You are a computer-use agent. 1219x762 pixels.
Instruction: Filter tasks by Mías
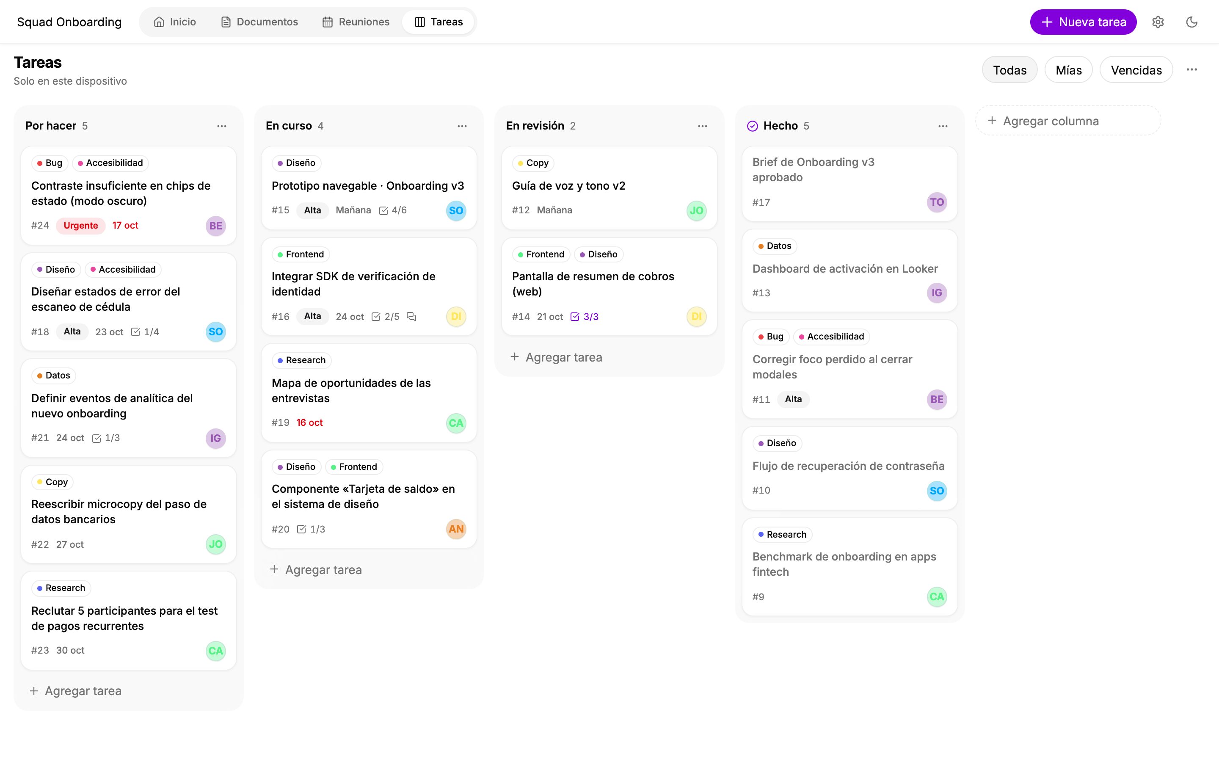point(1068,69)
